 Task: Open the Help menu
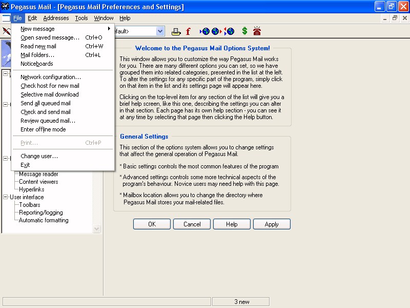pos(125,18)
